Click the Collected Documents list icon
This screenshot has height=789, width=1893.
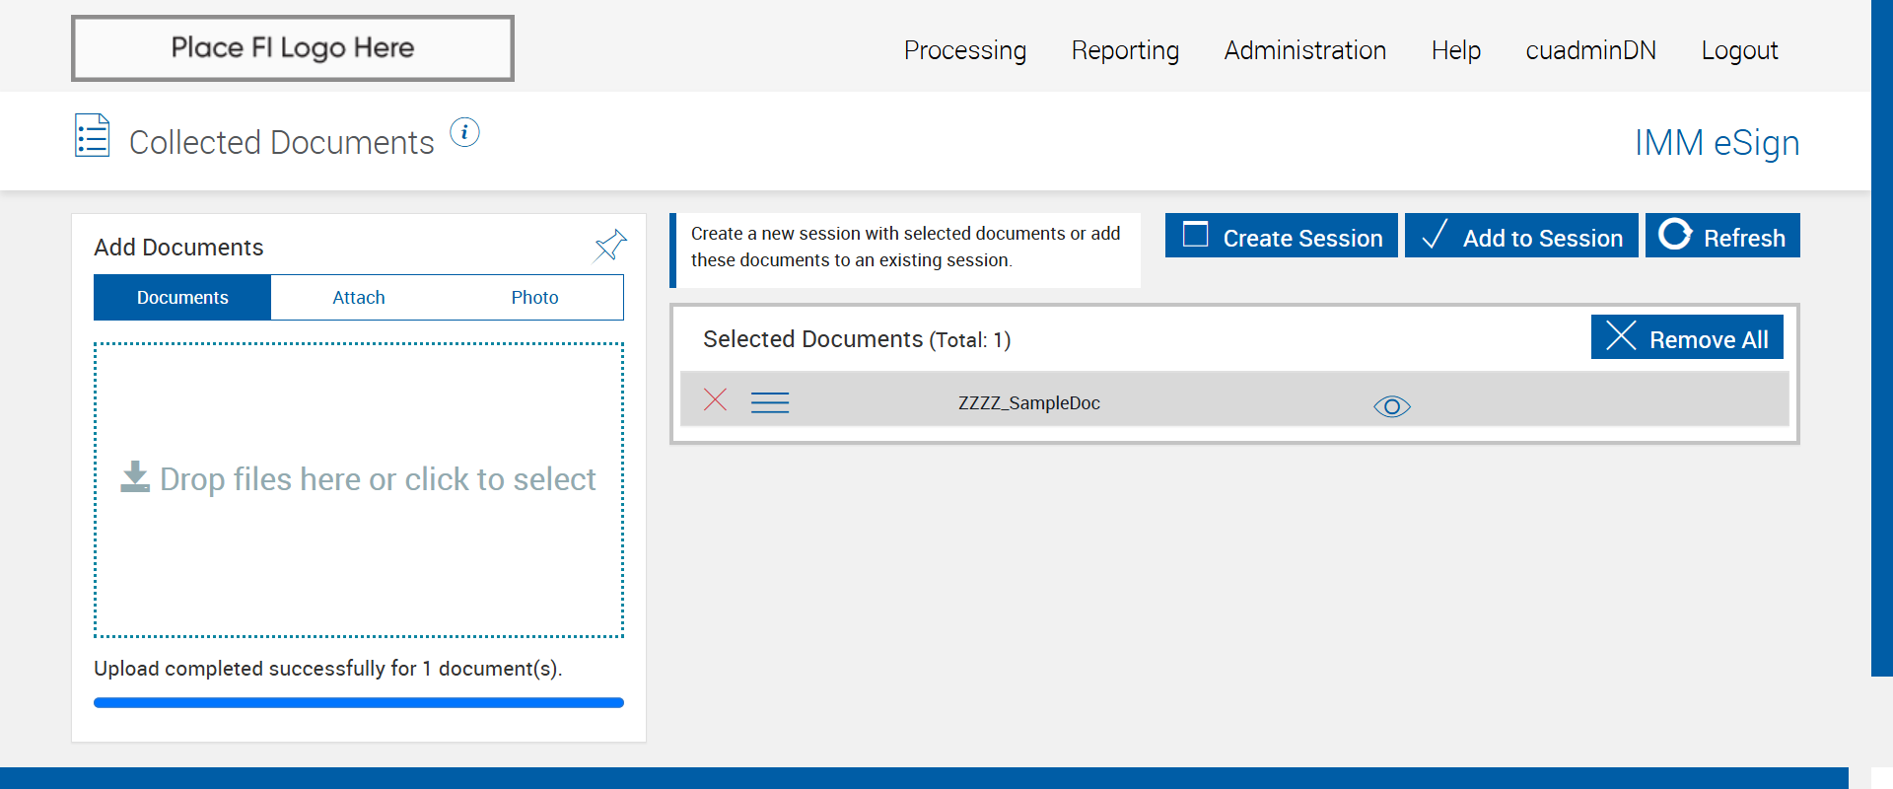coord(93,136)
